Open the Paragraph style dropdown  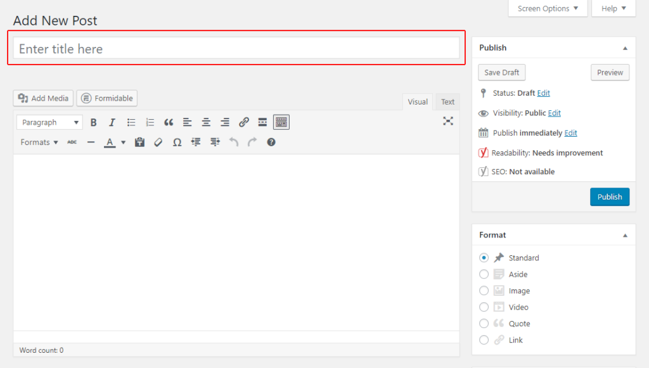(49, 122)
